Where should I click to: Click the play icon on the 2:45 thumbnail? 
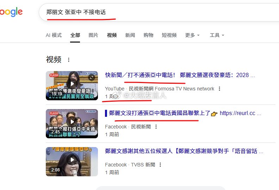click(72, 122)
